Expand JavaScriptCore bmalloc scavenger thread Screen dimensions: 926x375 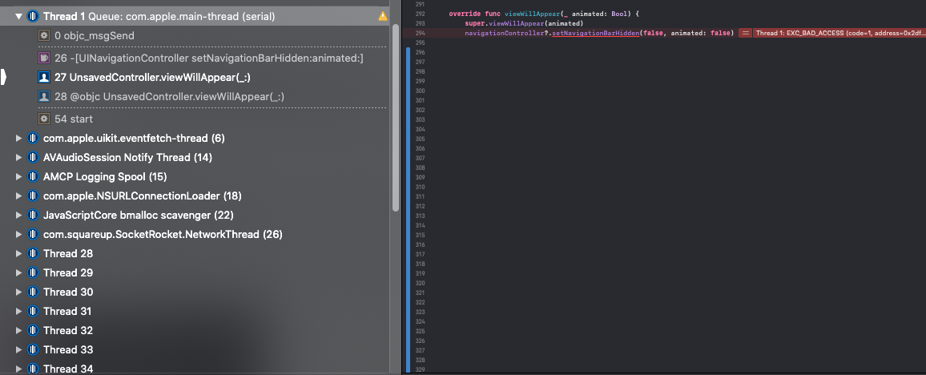click(19, 216)
